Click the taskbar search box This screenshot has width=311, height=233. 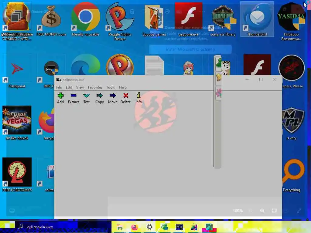tap(63, 227)
